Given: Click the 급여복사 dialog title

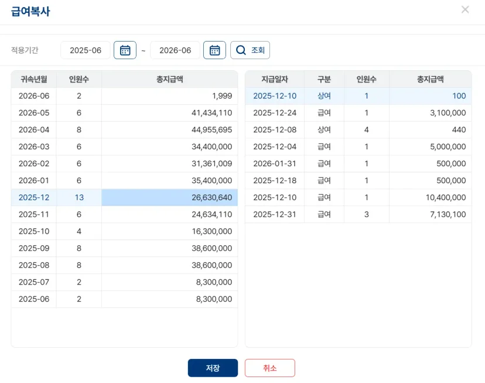Looking at the screenshot, I should pyautogui.click(x=30, y=12).
